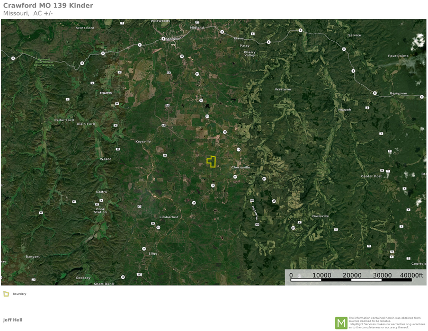
Task: Click the Berryman town label
Action: click(x=398, y=93)
